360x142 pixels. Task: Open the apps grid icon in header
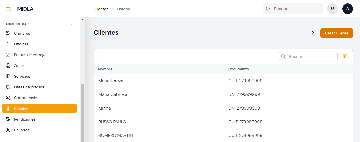coord(333,9)
